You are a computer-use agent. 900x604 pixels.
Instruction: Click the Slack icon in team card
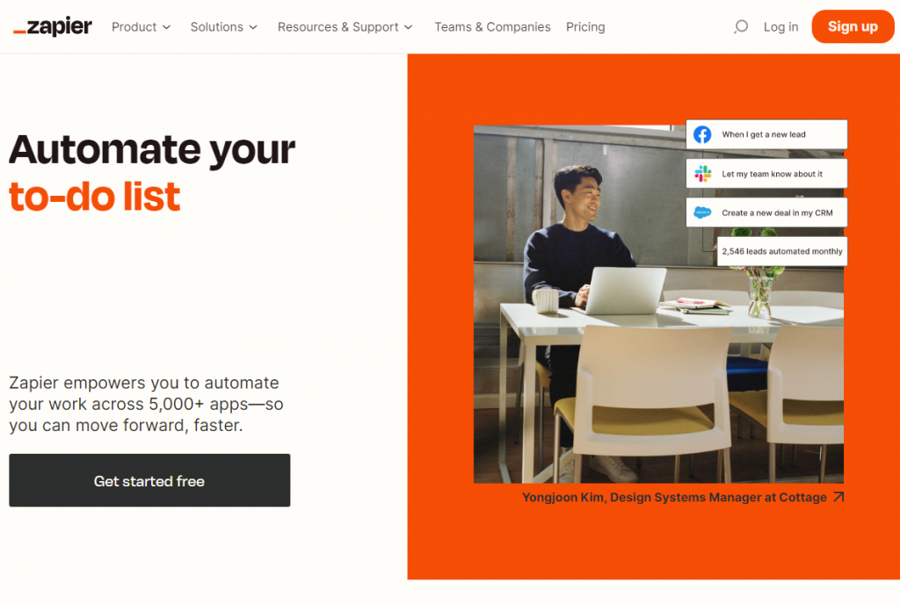point(702,174)
